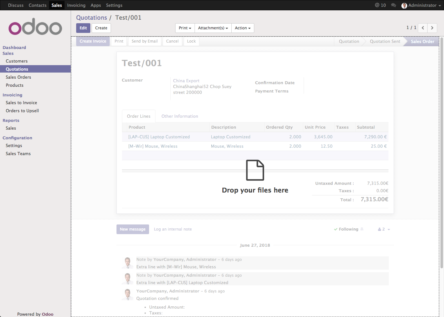The image size is (444, 317).
Task: Open the @ 10 mentions inbox
Action: pos(380,5)
